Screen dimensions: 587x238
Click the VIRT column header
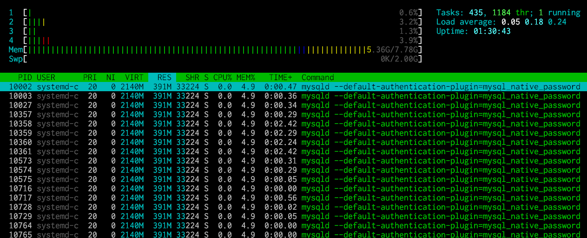[x=134, y=77]
